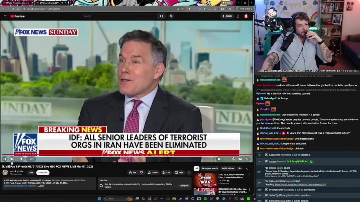
Task: Seek on the red video progress bar
Action: click(126, 155)
